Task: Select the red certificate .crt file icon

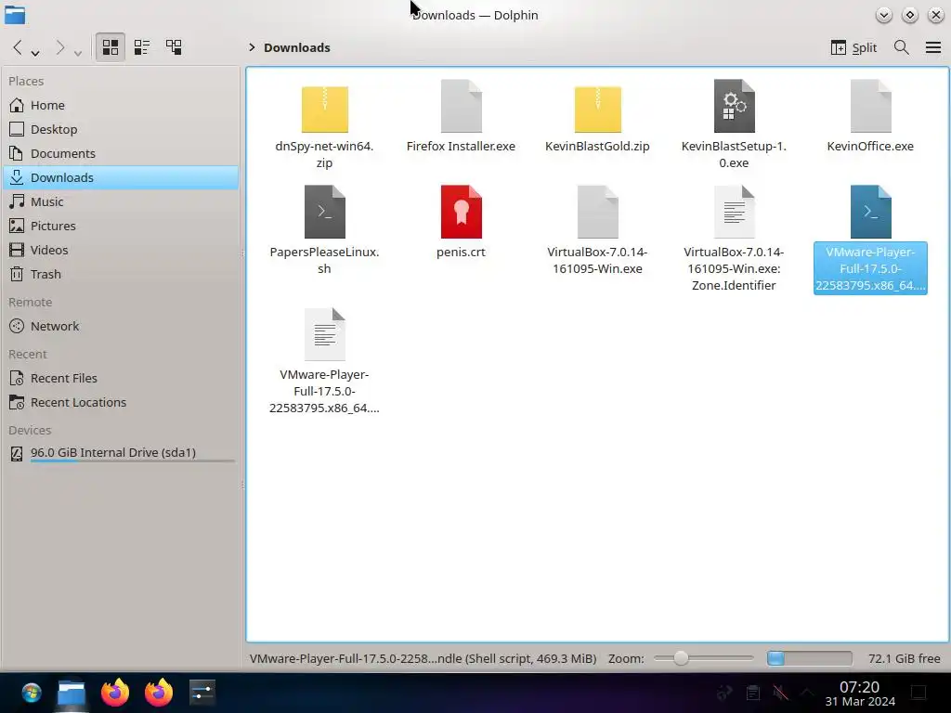Action: tap(461, 212)
